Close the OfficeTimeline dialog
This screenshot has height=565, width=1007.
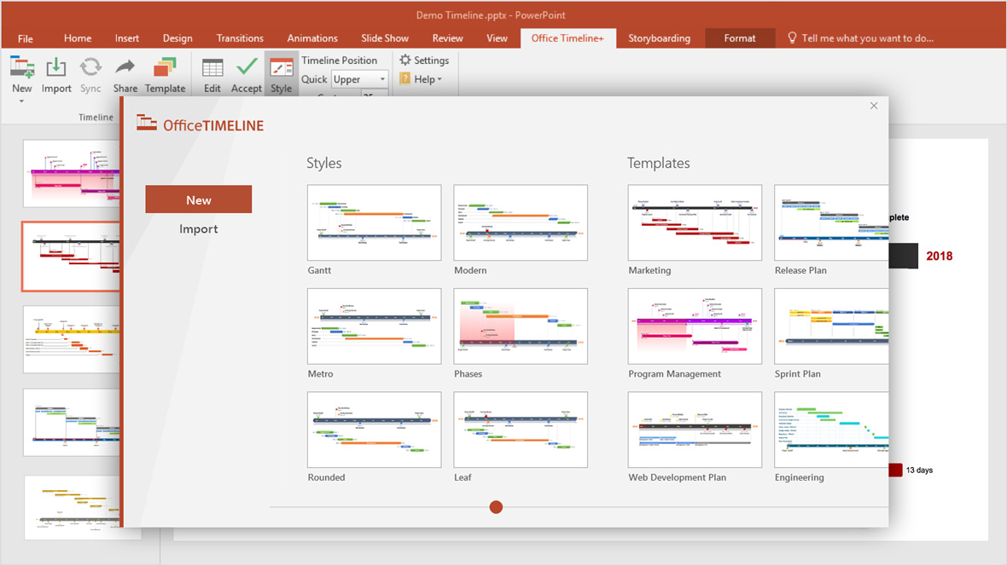[873, 106]
